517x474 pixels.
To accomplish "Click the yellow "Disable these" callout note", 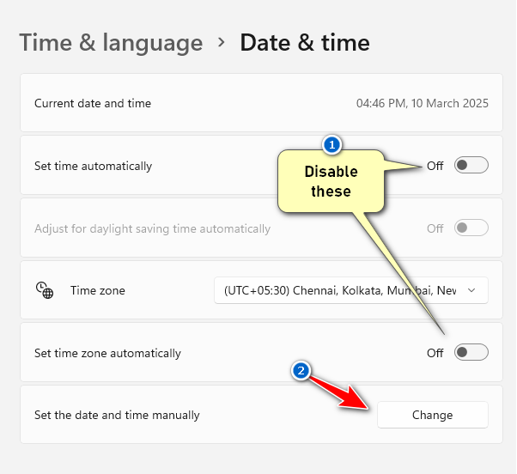I will click(x=331, y=181).
